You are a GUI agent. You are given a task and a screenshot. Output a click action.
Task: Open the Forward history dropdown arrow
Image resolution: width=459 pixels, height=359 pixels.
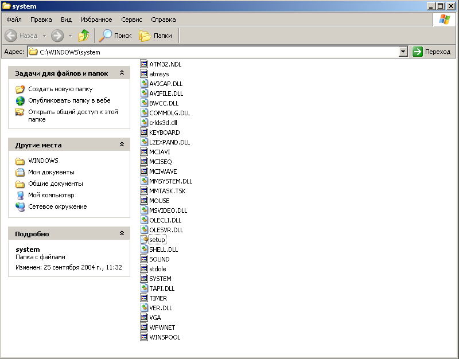click(x=70, y=36)
